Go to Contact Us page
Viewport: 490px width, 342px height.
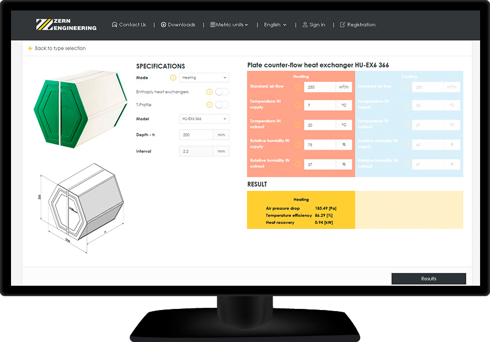click(x=129, y=25)
